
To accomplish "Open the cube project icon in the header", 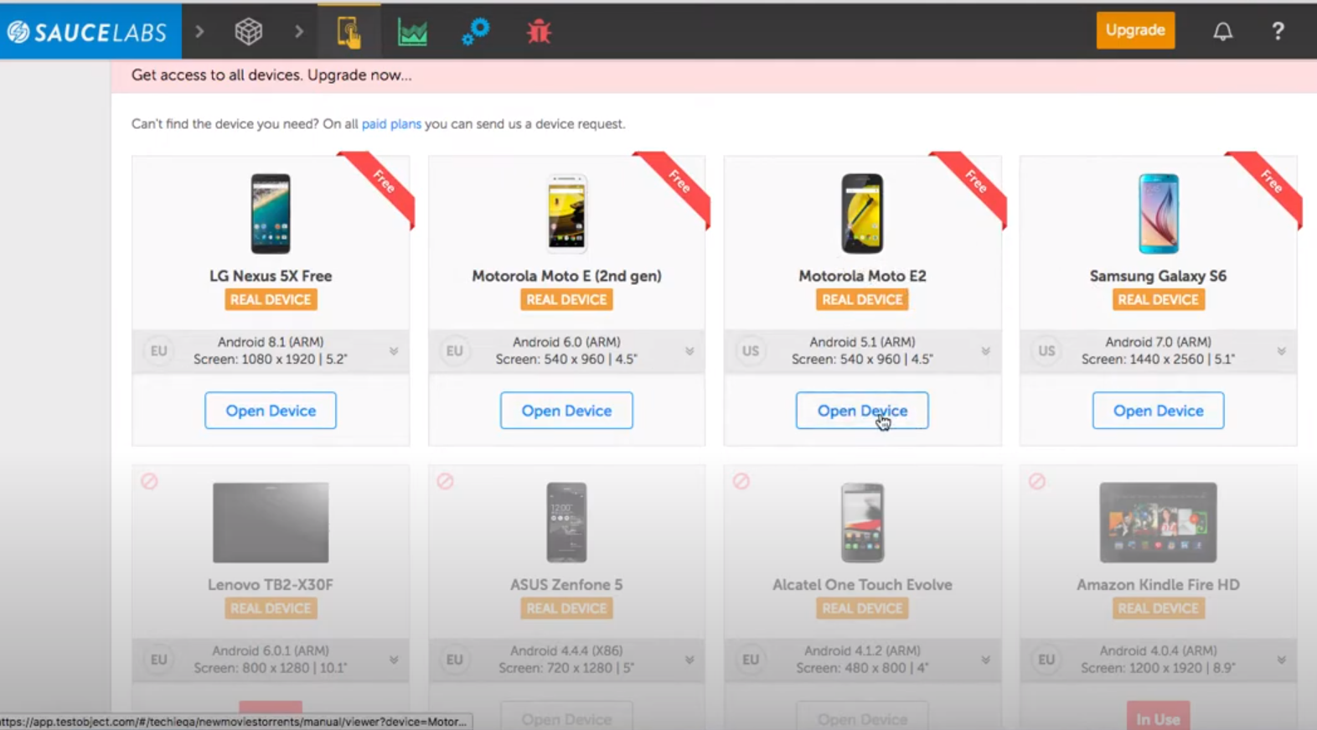I will (x=248, y=32).
